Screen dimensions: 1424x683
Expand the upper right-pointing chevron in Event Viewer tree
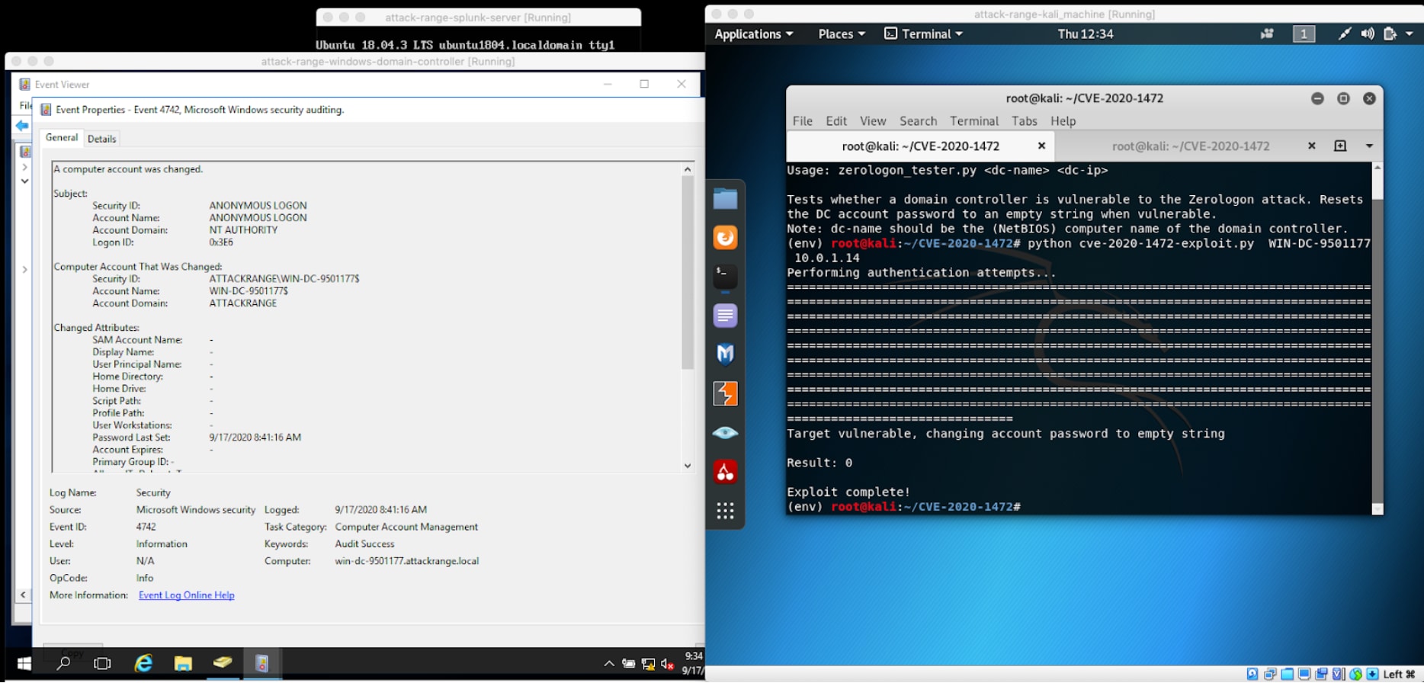tap(24, 167)
